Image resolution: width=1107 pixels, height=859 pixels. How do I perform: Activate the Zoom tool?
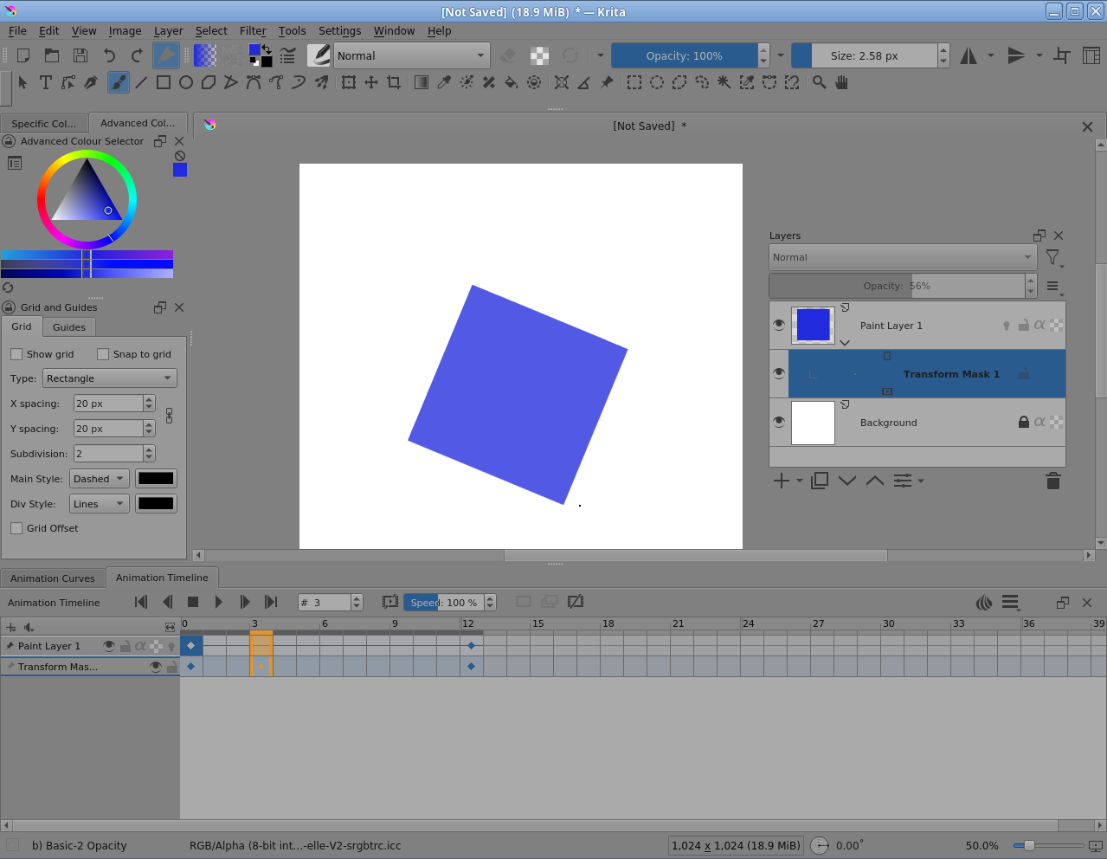click(819, 82)
